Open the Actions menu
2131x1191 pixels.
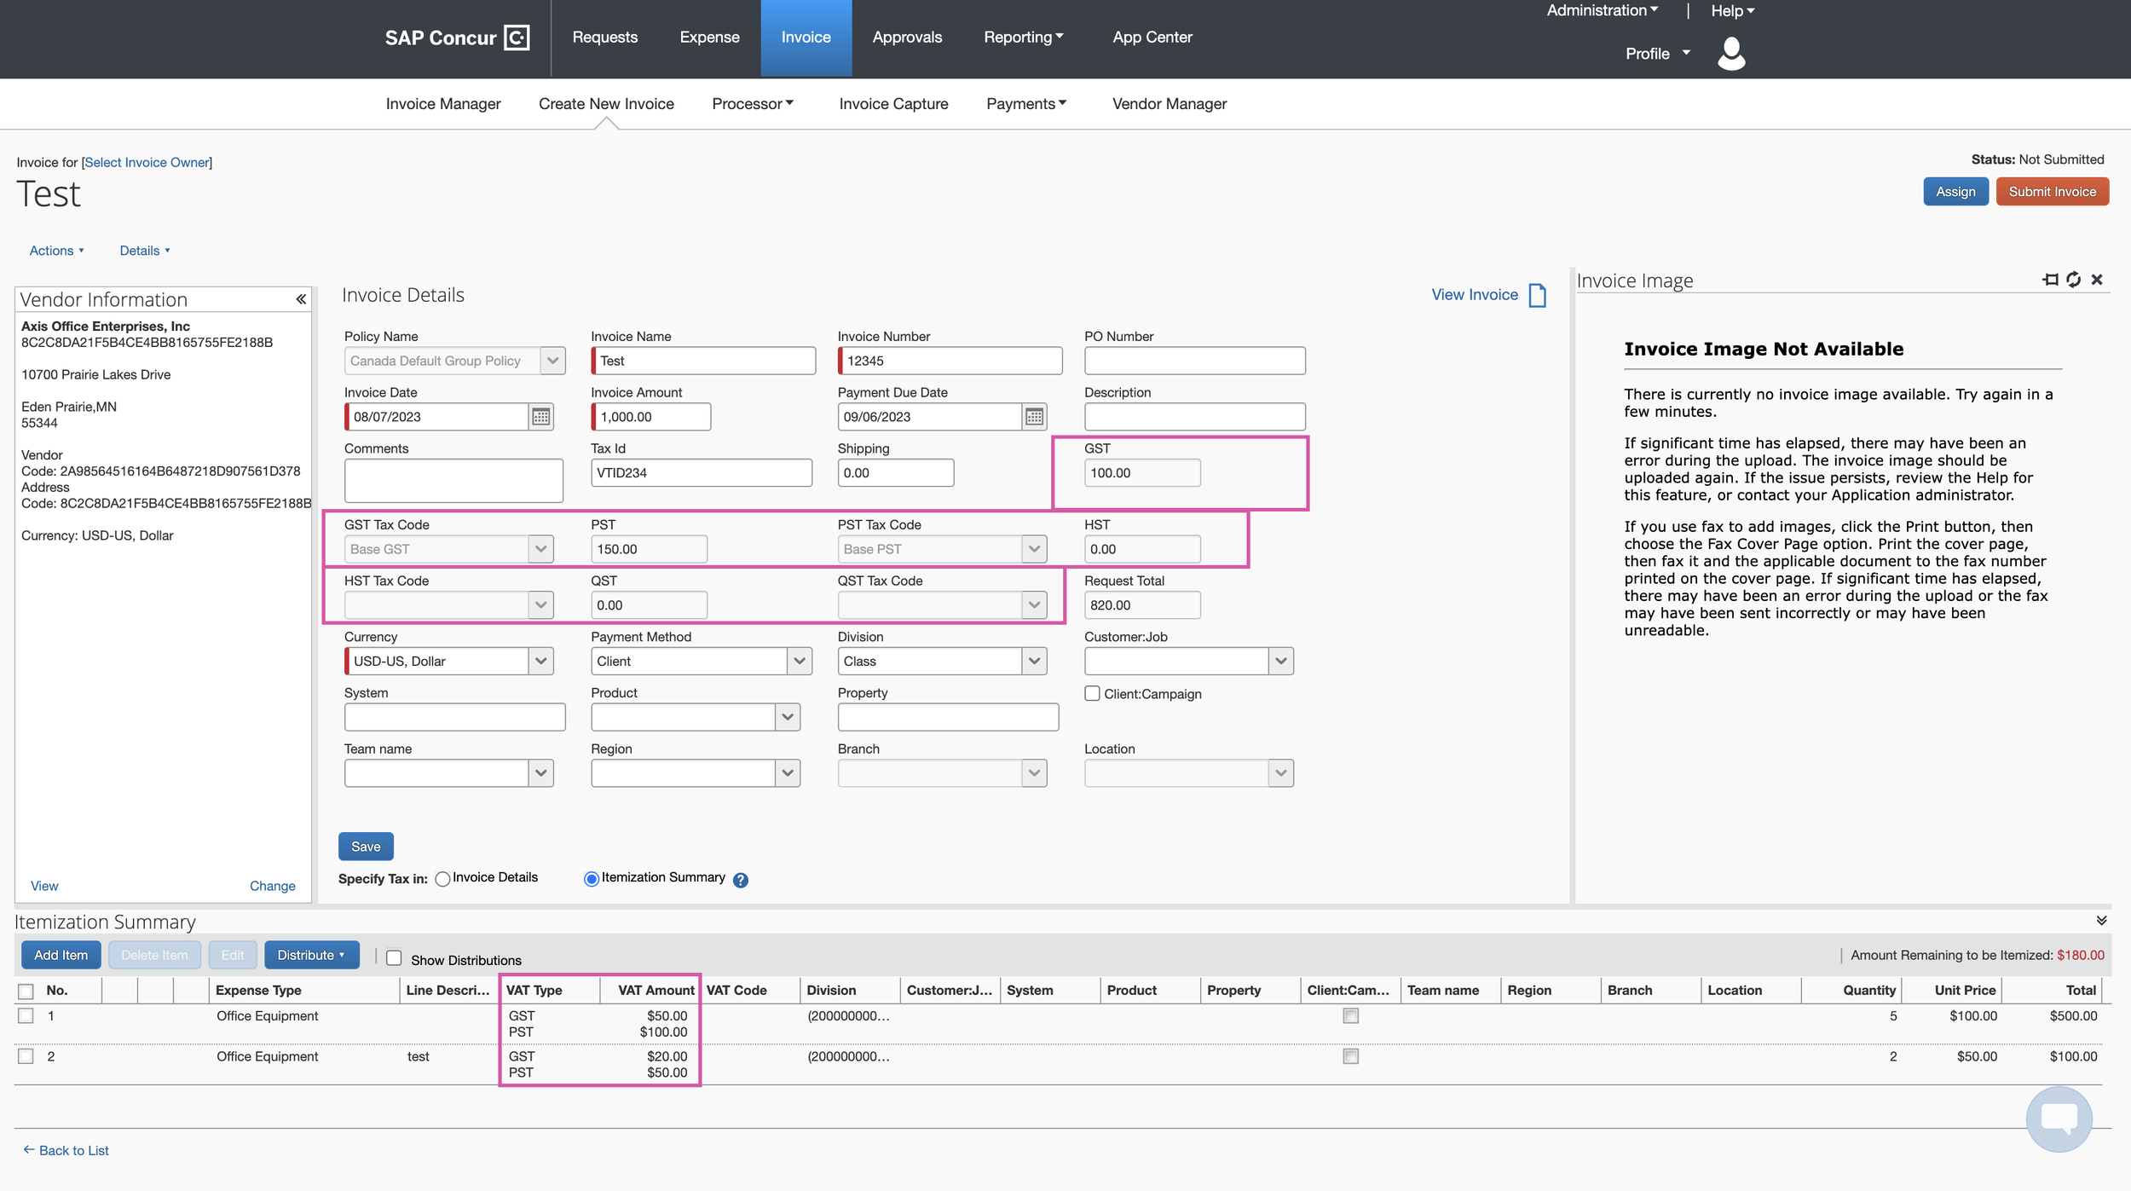click(56, 251)
